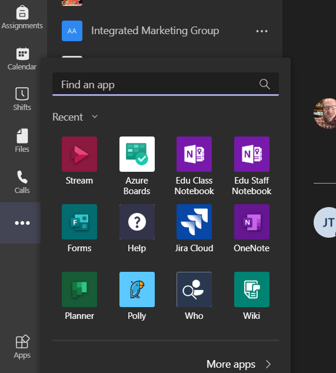Click the profile photo avatar
Screen dimensions: 336x373
tap(325, 114)
